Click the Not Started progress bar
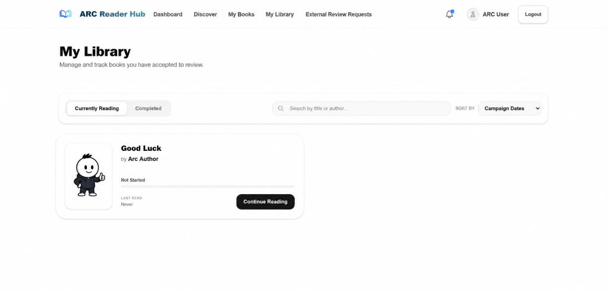 click(x=208, y=186)
